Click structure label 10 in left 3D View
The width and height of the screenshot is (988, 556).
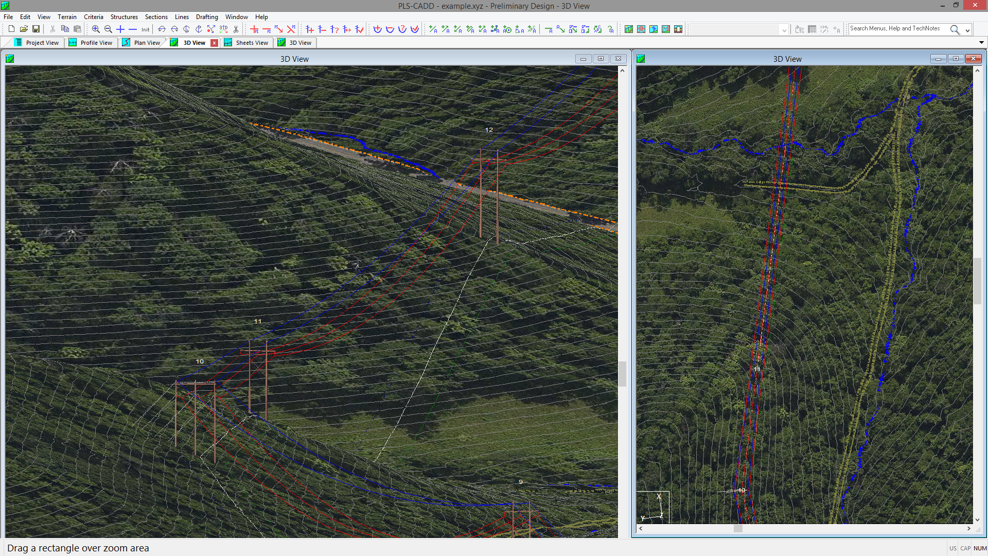tap(200, 361)
